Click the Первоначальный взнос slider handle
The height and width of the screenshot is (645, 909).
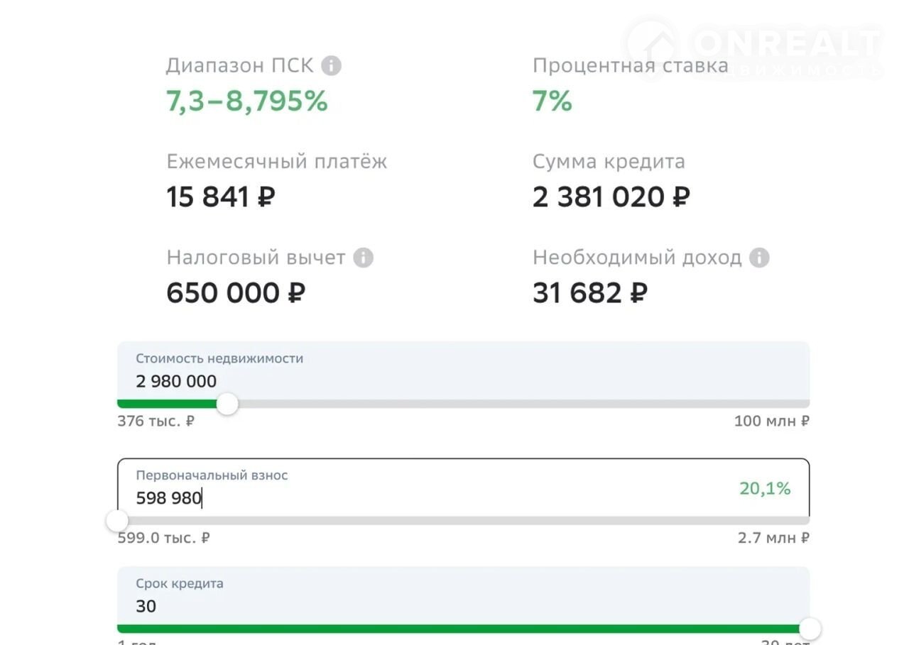(118, 521)
